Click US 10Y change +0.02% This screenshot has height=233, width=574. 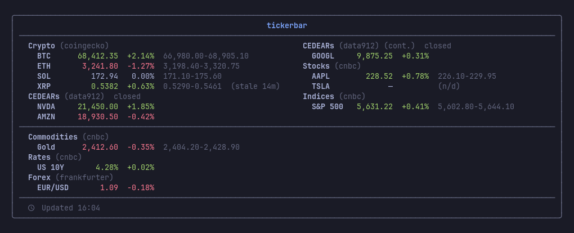(141, 167)
